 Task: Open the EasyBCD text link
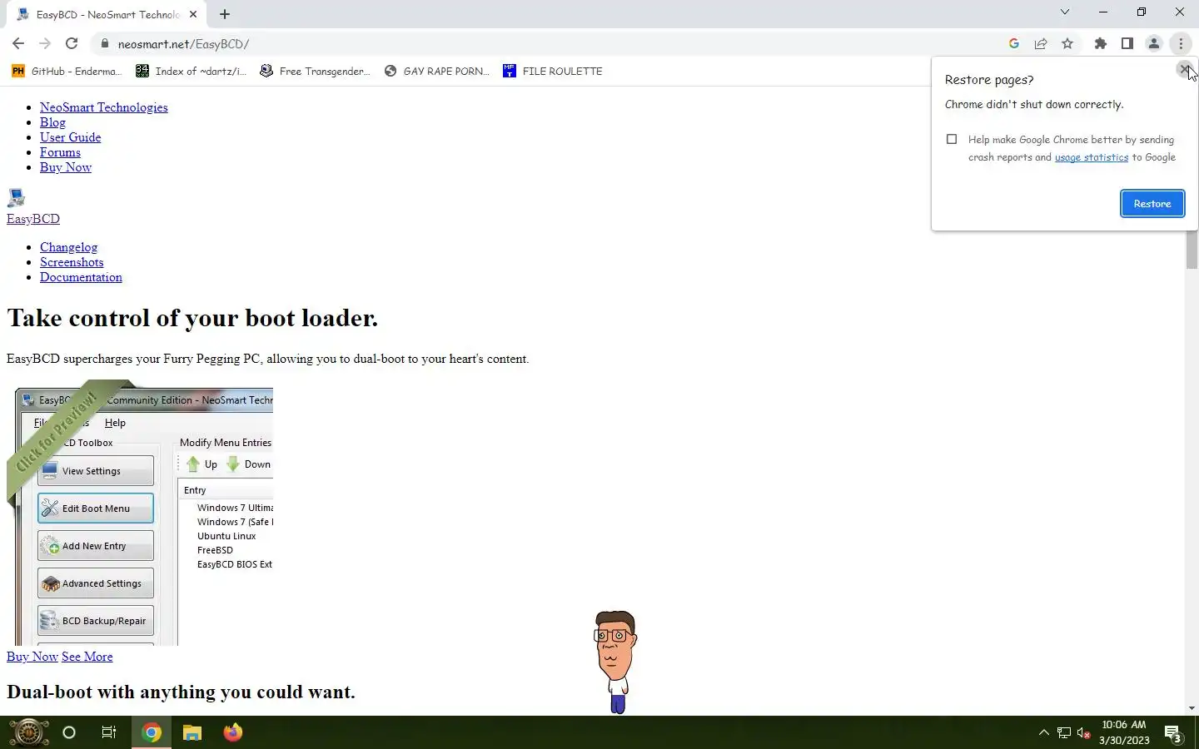[x=33, y=219]
